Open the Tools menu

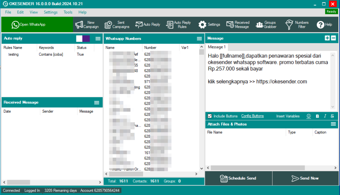[68, 12]
